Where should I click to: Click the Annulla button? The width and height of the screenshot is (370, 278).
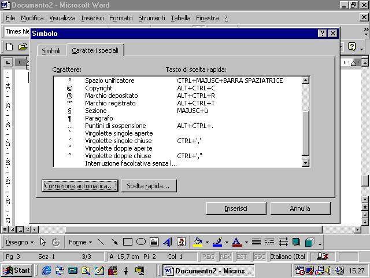pyautogui.click(x=300, y=209)
